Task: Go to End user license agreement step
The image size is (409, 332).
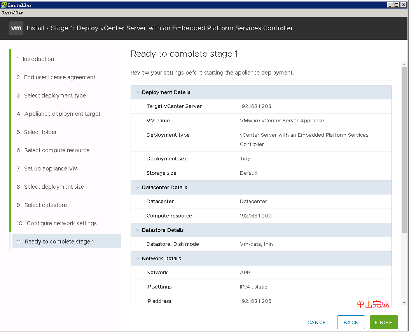Action: [x=56, y=77]
